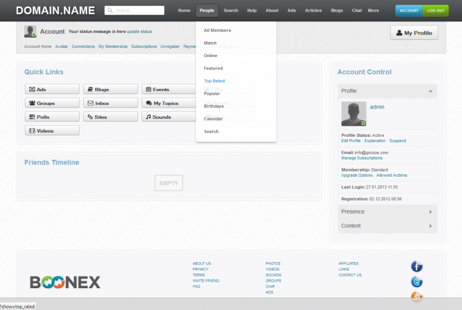Open the More menu in navigation bar

tap(374, 10)
